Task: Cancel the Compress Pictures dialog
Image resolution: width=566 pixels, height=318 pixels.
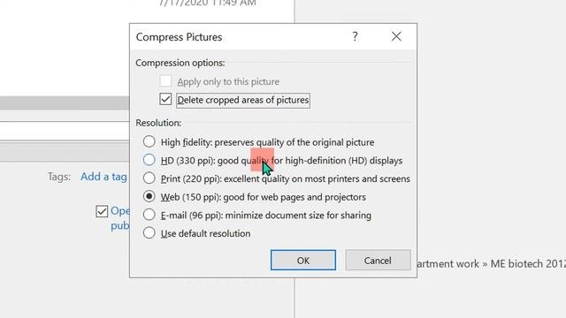Action: (378, 260)
